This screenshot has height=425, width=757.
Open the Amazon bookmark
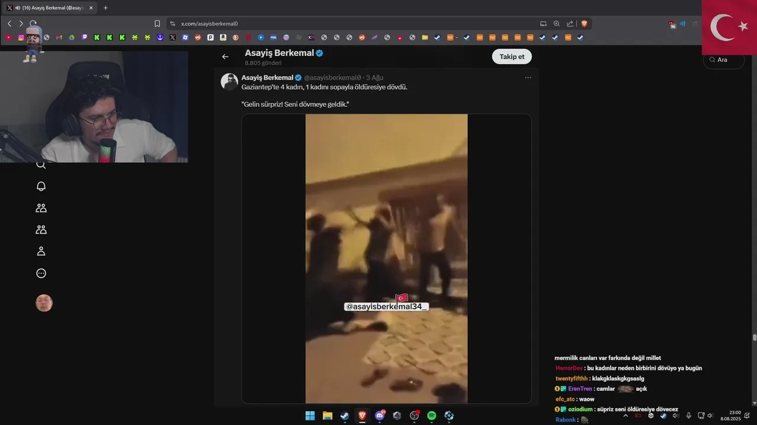coord(223,37)
